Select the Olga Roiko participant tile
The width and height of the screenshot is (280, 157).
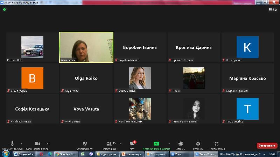click(86, 78)
